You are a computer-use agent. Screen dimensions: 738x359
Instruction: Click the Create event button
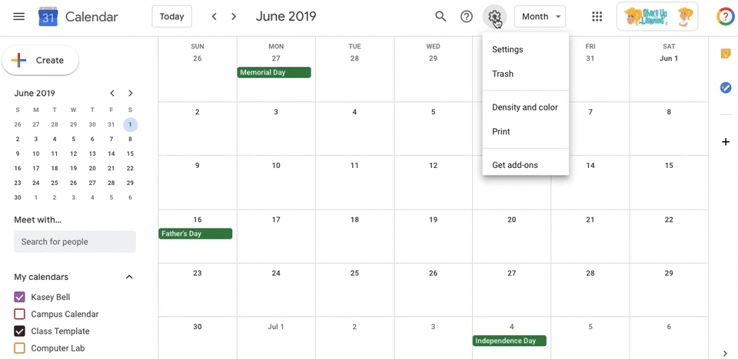(x=40, y=60)
